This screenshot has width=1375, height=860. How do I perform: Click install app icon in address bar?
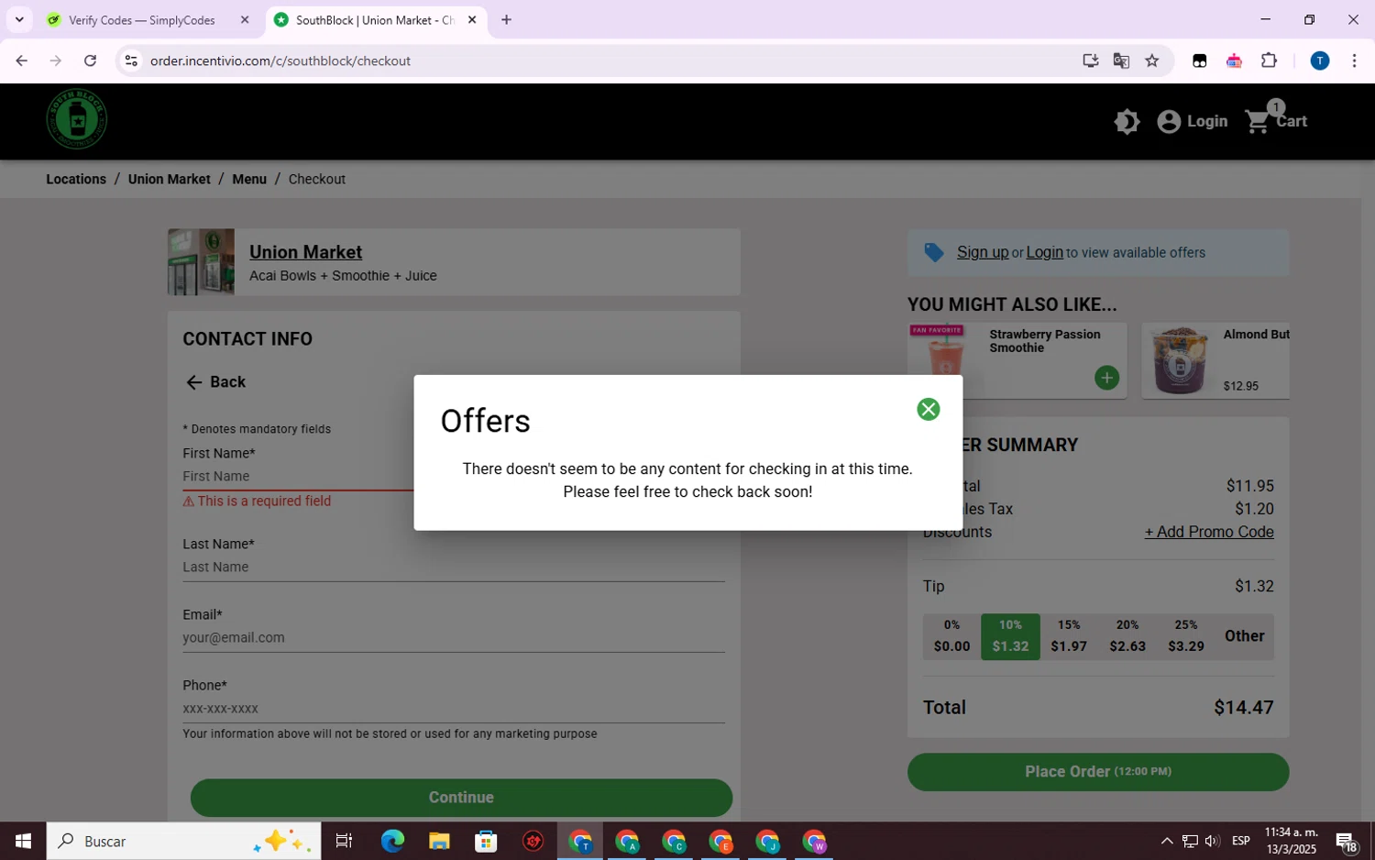point(1090,61)
